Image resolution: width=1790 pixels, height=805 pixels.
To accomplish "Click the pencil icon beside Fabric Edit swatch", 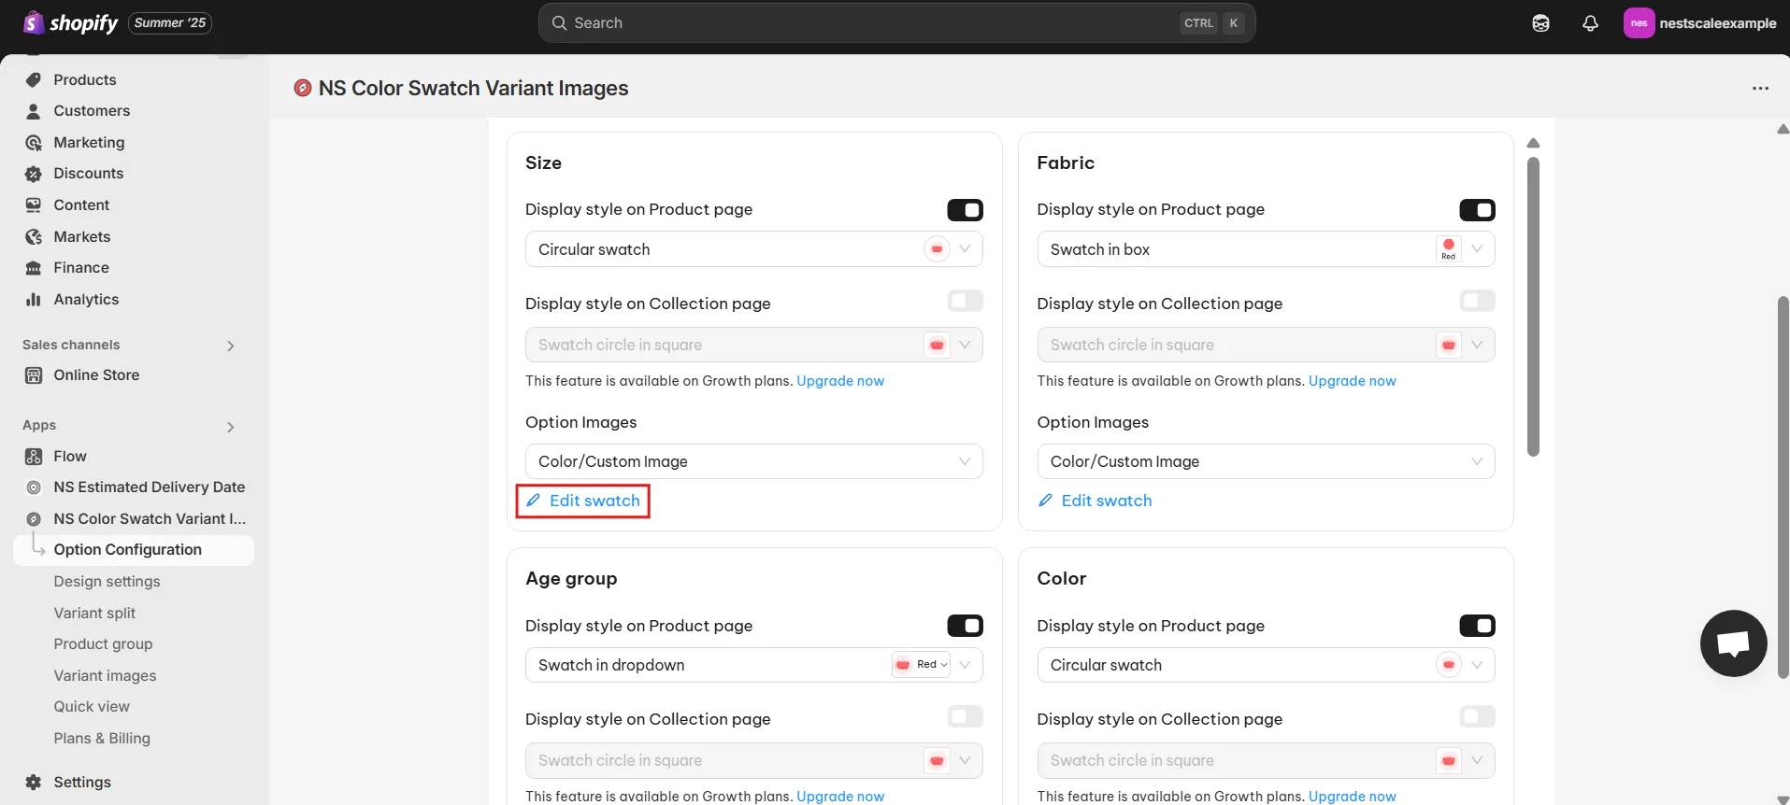I will pos(1045,501).
